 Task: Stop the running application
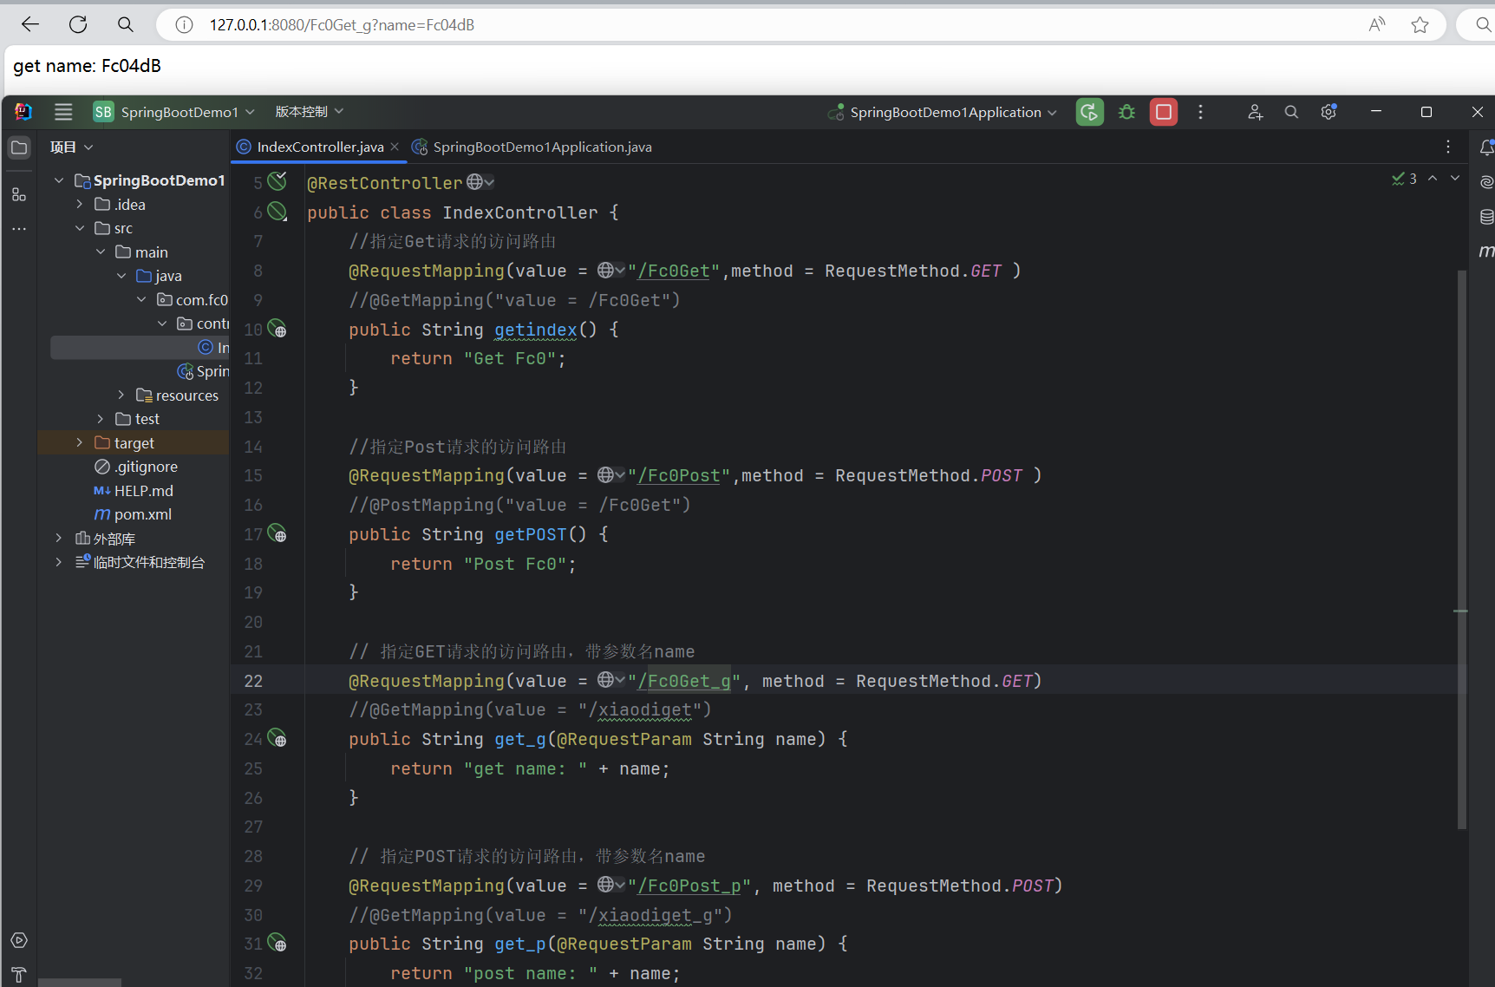pos(1164,112)
